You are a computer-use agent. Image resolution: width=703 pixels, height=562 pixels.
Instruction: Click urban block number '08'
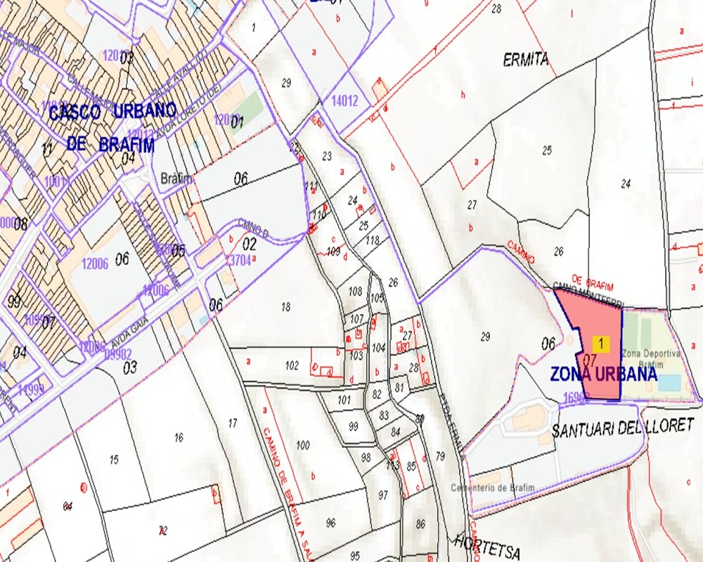[20, 223]
